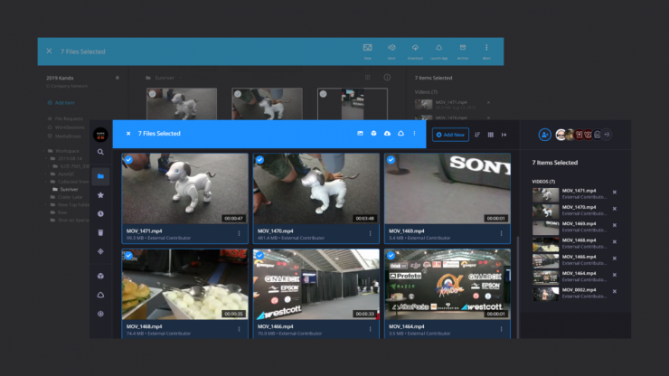This screenshot has height=376, width=669.
Task: Deselect the MOV_1469.mp4 checkbox
Action: [x=391, y=160]
